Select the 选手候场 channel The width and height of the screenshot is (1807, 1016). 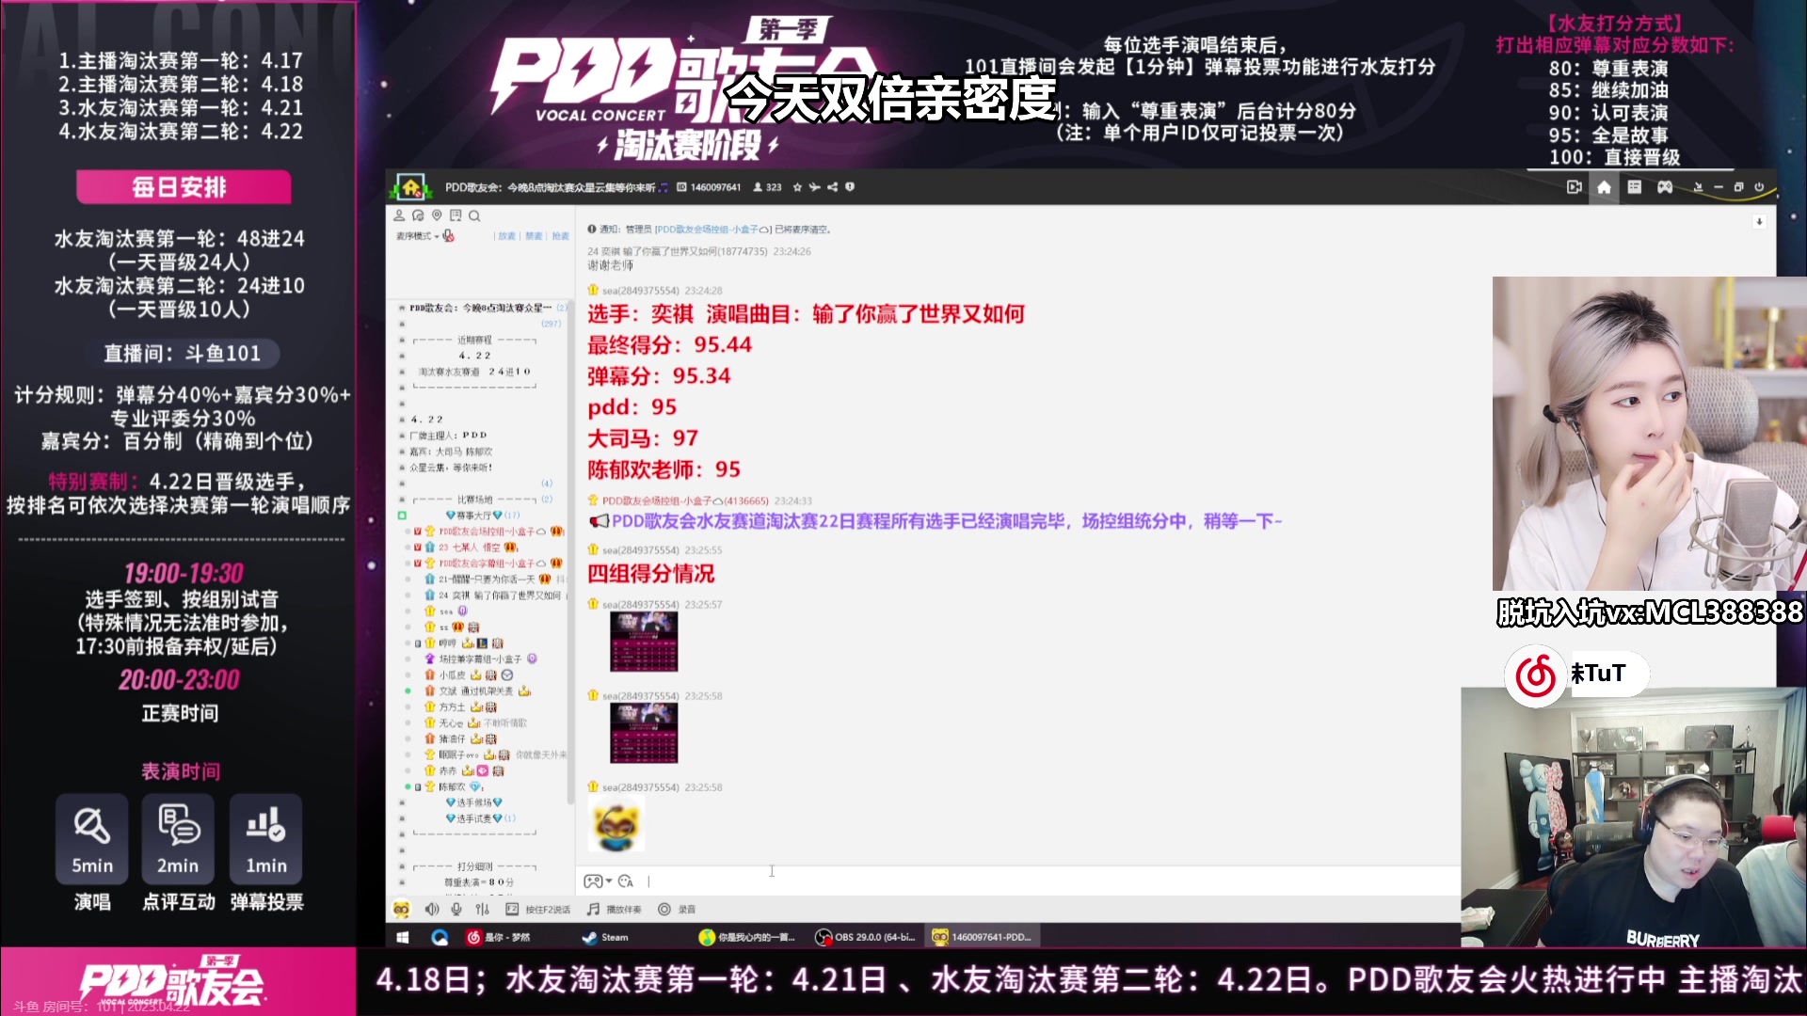click(x=473, y=802)
